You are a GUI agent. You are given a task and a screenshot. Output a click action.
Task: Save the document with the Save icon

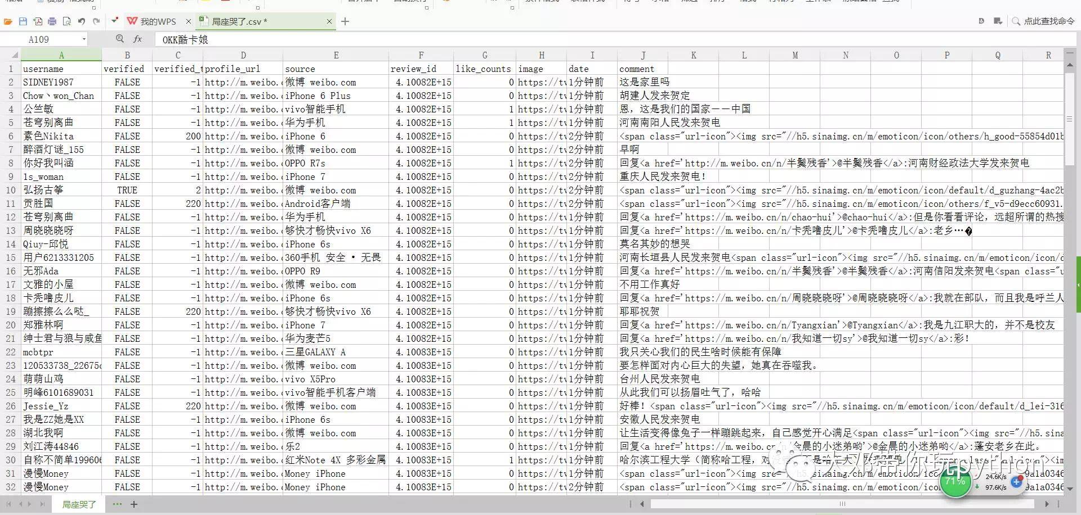pos(23,21)
